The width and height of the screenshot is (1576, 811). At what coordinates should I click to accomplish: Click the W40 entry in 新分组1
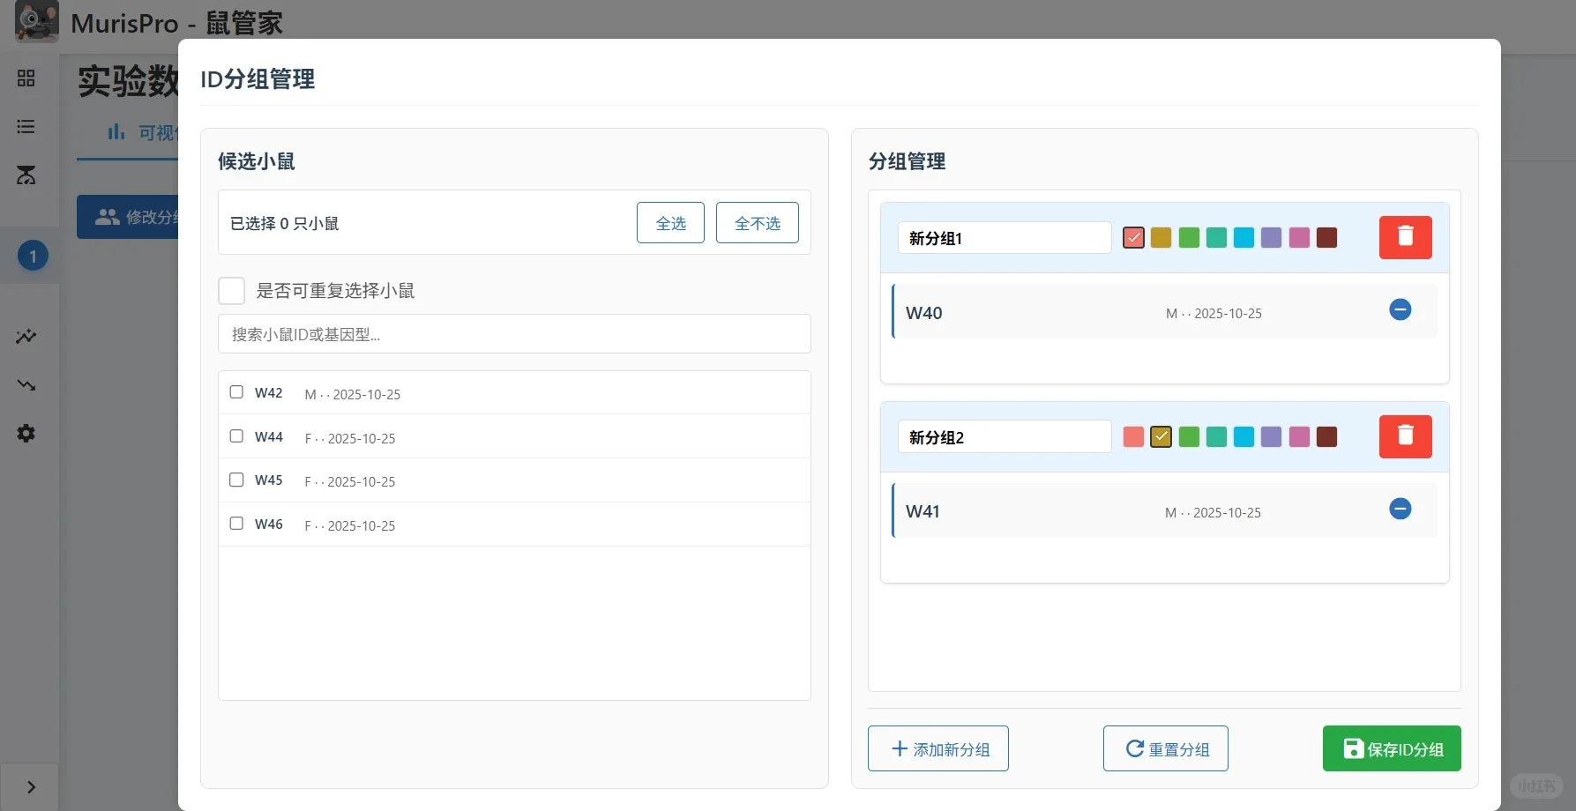[x=1165, y=311]
